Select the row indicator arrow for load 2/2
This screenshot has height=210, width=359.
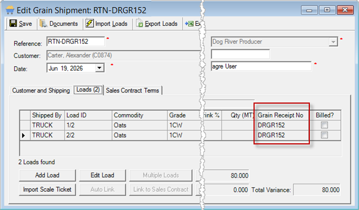[23, 135]
